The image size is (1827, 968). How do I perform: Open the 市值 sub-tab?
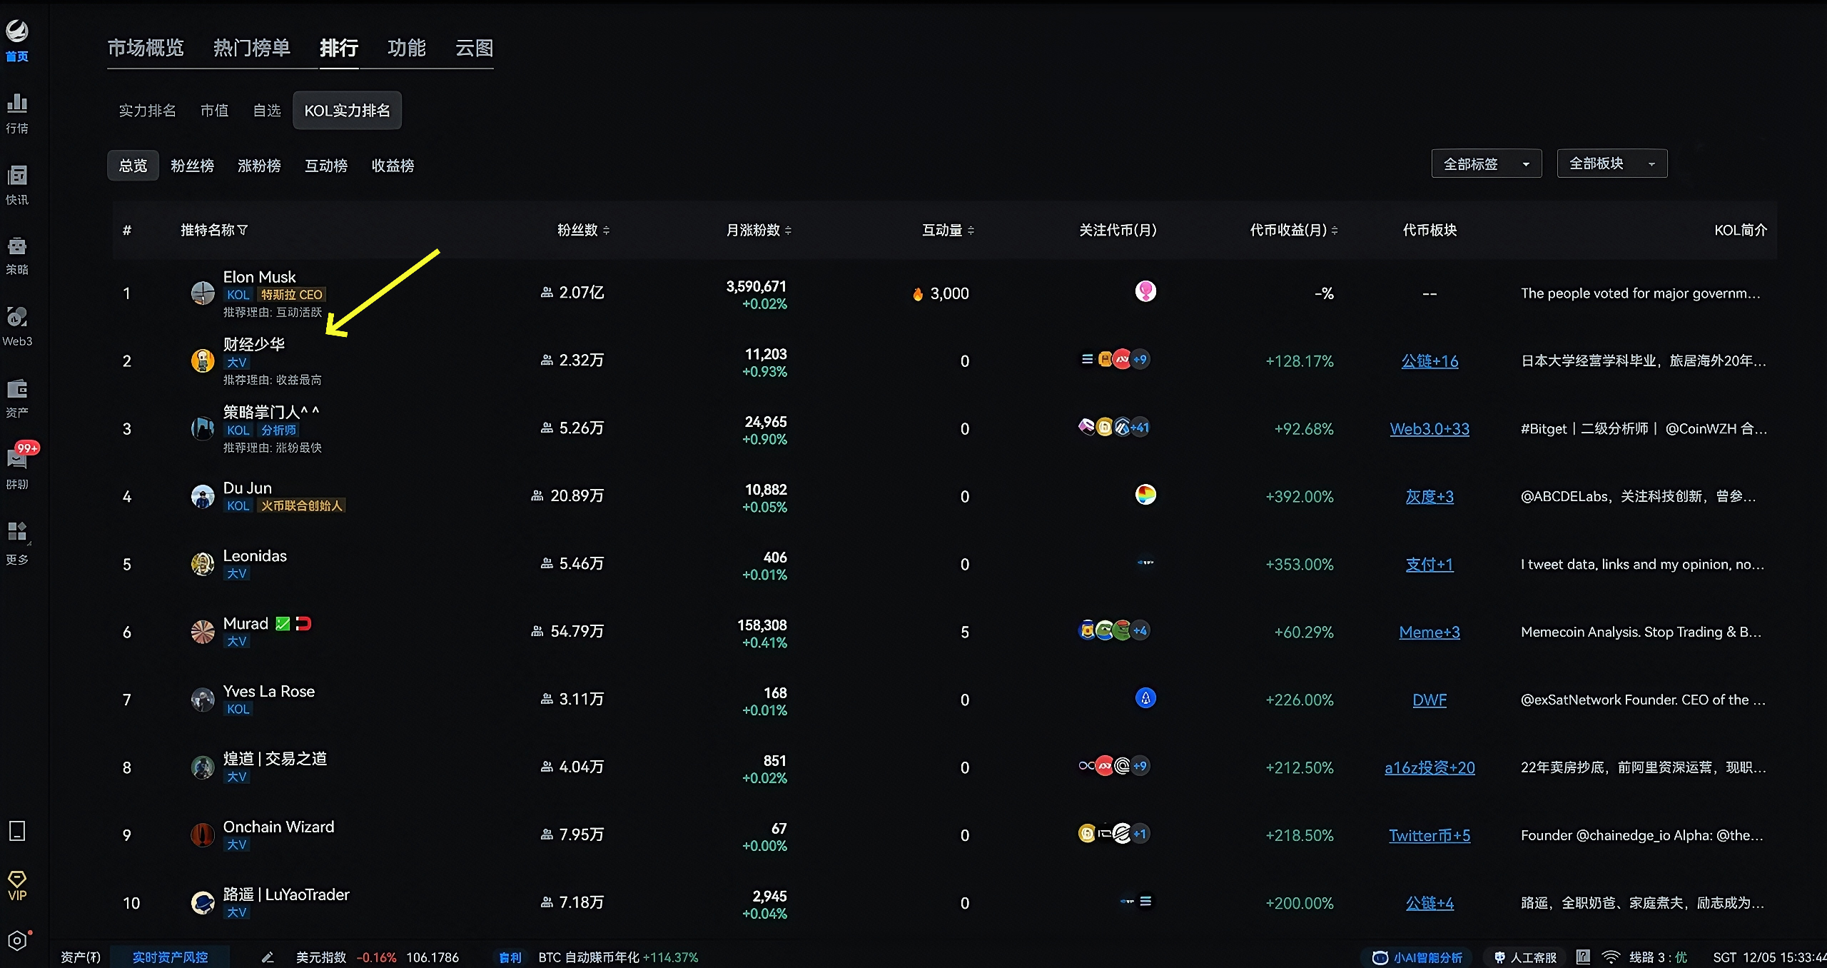[214, 111]
